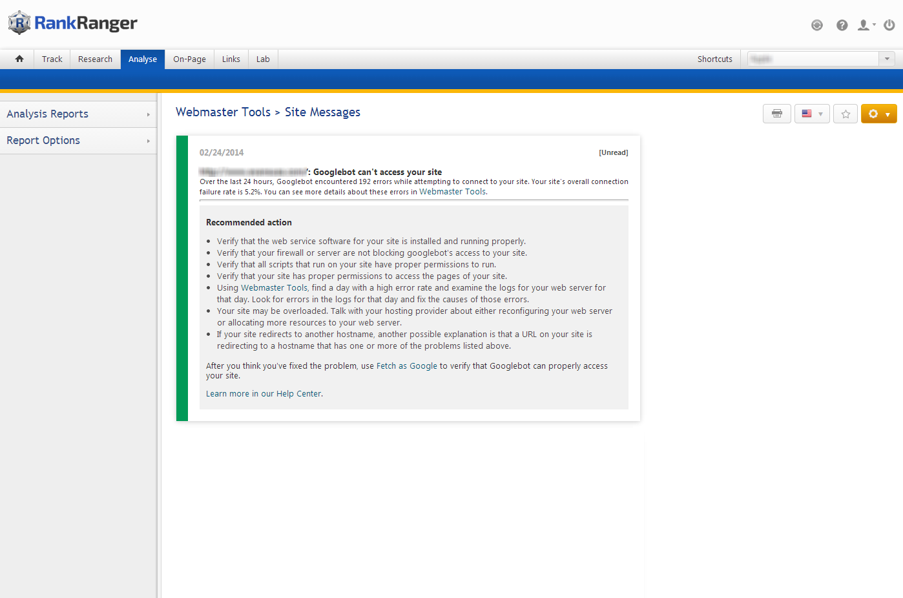Expand the Analysis Reports sidebar section

tap(78, 114)
